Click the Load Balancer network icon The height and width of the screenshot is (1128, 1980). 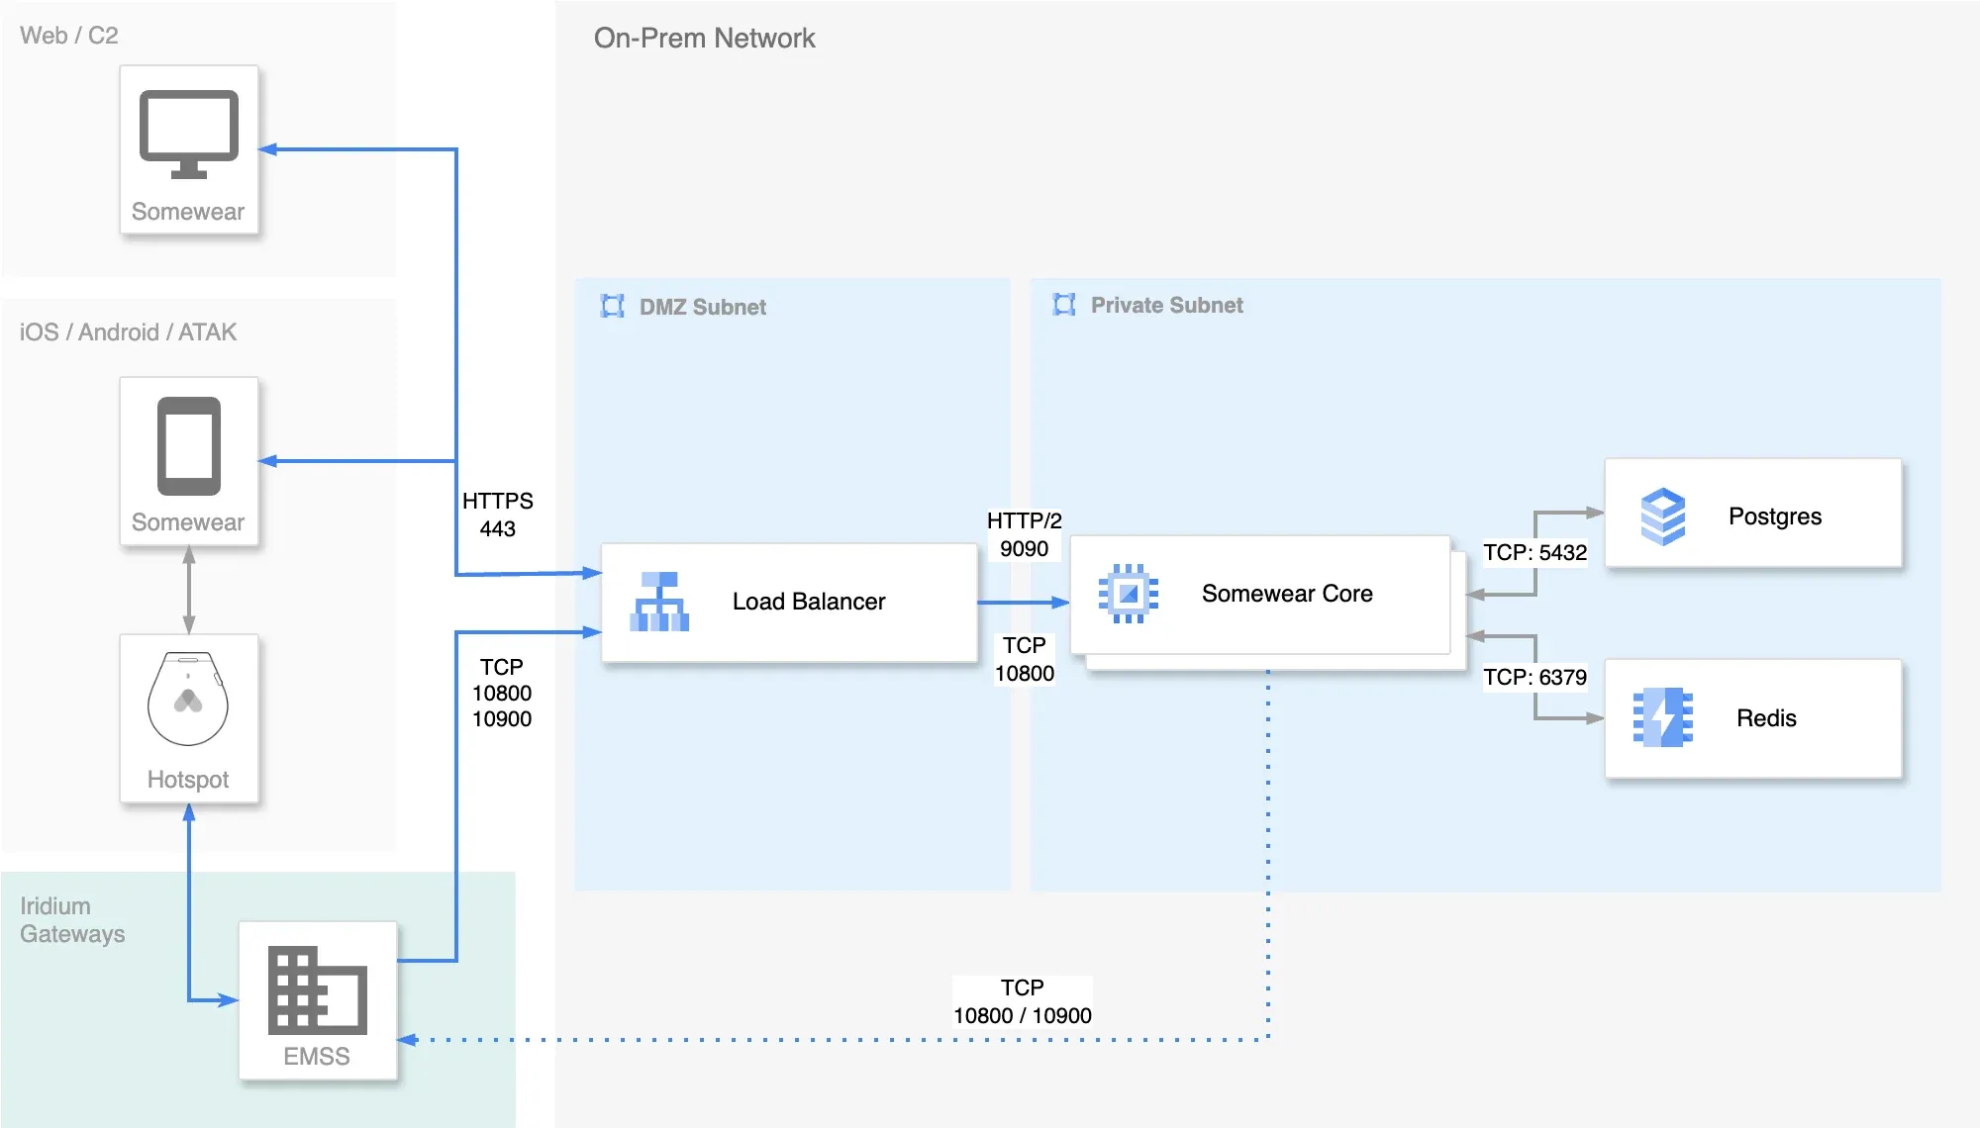point(659,602)
